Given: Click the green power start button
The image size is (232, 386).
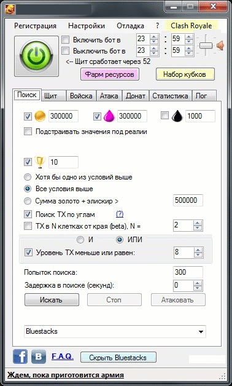Looking at the screenshot, I should [36, 57].
